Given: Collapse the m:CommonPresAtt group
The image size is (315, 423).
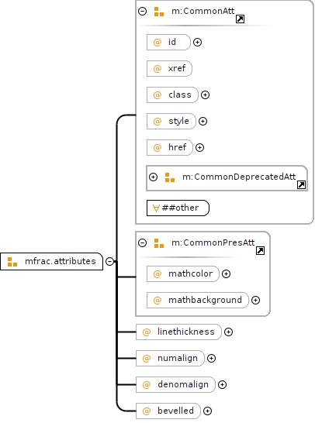Looking at the screenshot, I should (x=143, y=242).
